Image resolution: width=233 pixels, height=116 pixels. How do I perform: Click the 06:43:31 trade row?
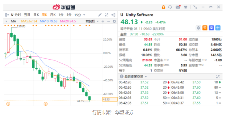tap(196, 98)
